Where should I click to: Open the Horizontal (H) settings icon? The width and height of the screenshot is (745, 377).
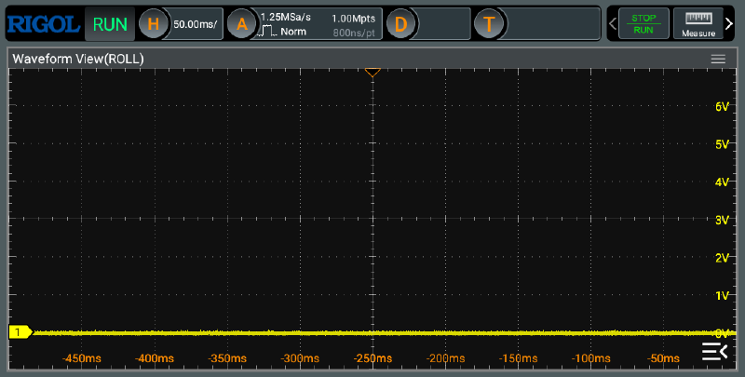pyautogui.click(x=153, y=24)
